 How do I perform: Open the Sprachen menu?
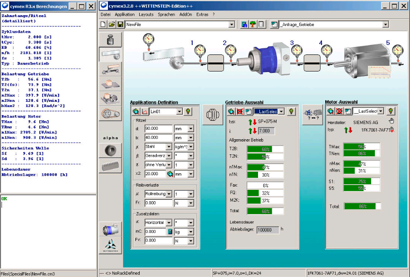coord(166,14)
